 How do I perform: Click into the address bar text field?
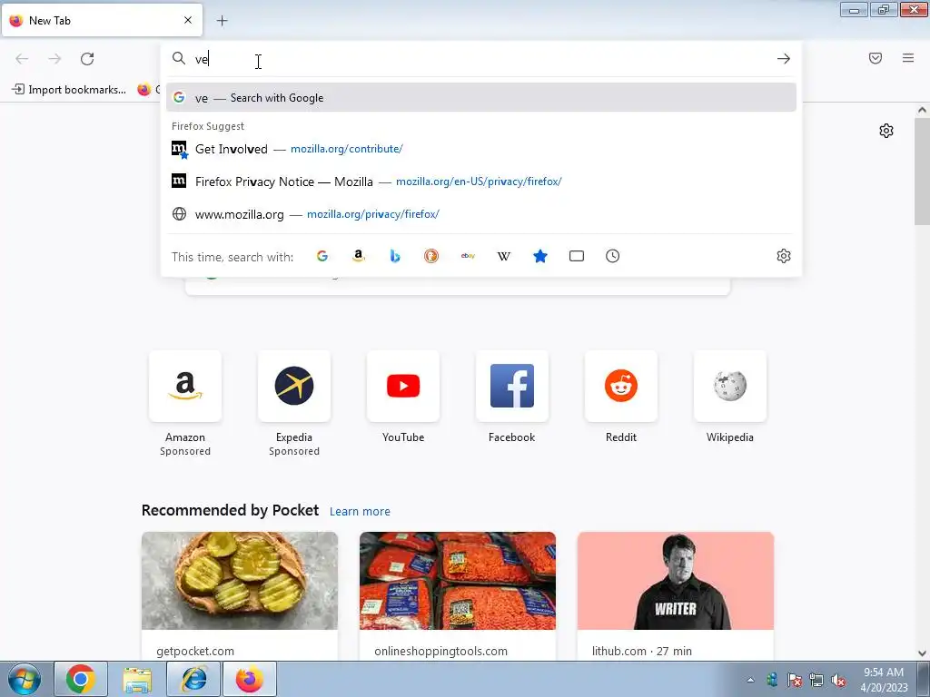(480, 59)
